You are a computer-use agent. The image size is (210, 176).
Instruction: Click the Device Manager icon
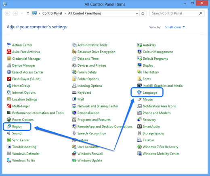click(x=9, y=65)
